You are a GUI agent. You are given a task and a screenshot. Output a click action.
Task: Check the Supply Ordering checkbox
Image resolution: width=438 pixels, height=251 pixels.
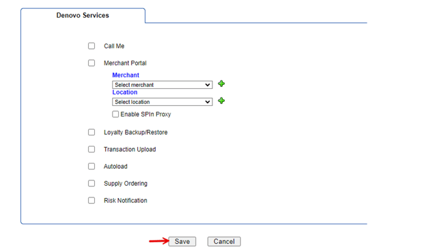(92, 184)
